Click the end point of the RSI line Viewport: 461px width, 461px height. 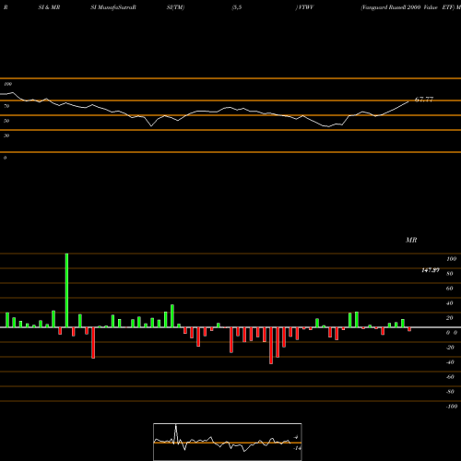point(408,101)
